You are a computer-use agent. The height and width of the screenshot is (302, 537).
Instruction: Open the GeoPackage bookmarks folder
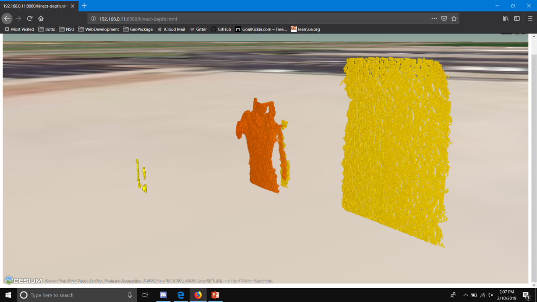(x=138, y=29)
